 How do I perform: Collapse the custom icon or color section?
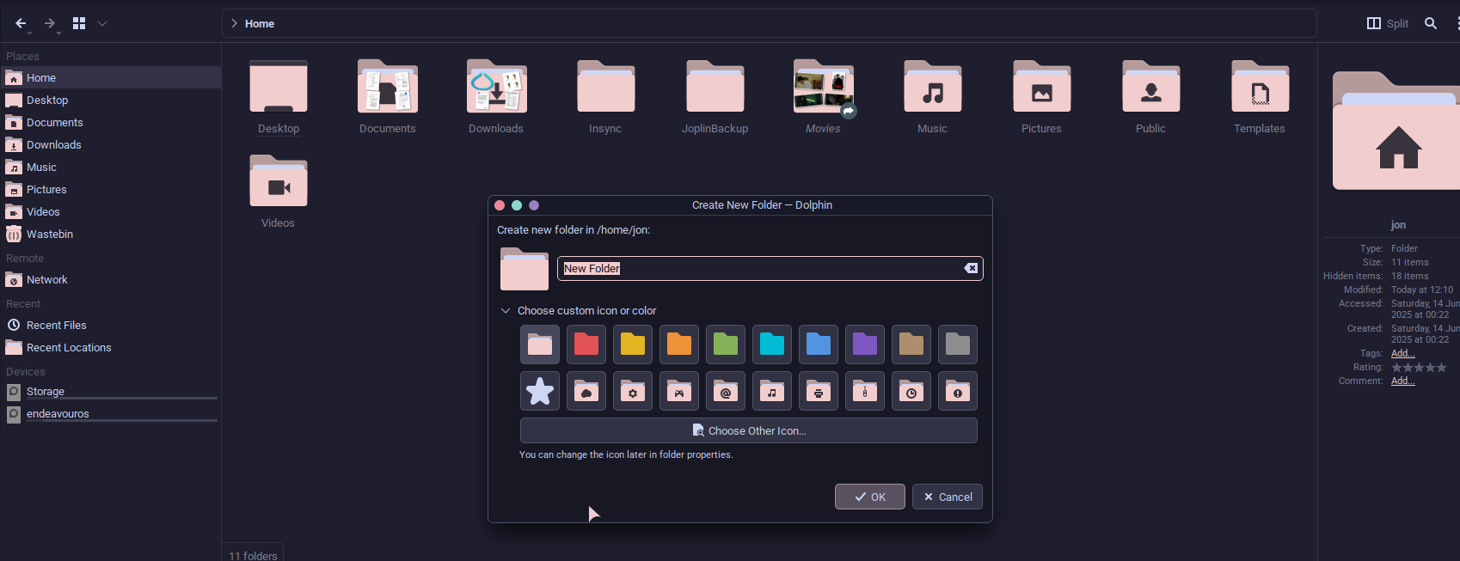(506, 311)
